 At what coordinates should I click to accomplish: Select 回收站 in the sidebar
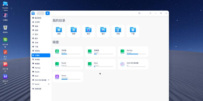(x=37, y=51)
